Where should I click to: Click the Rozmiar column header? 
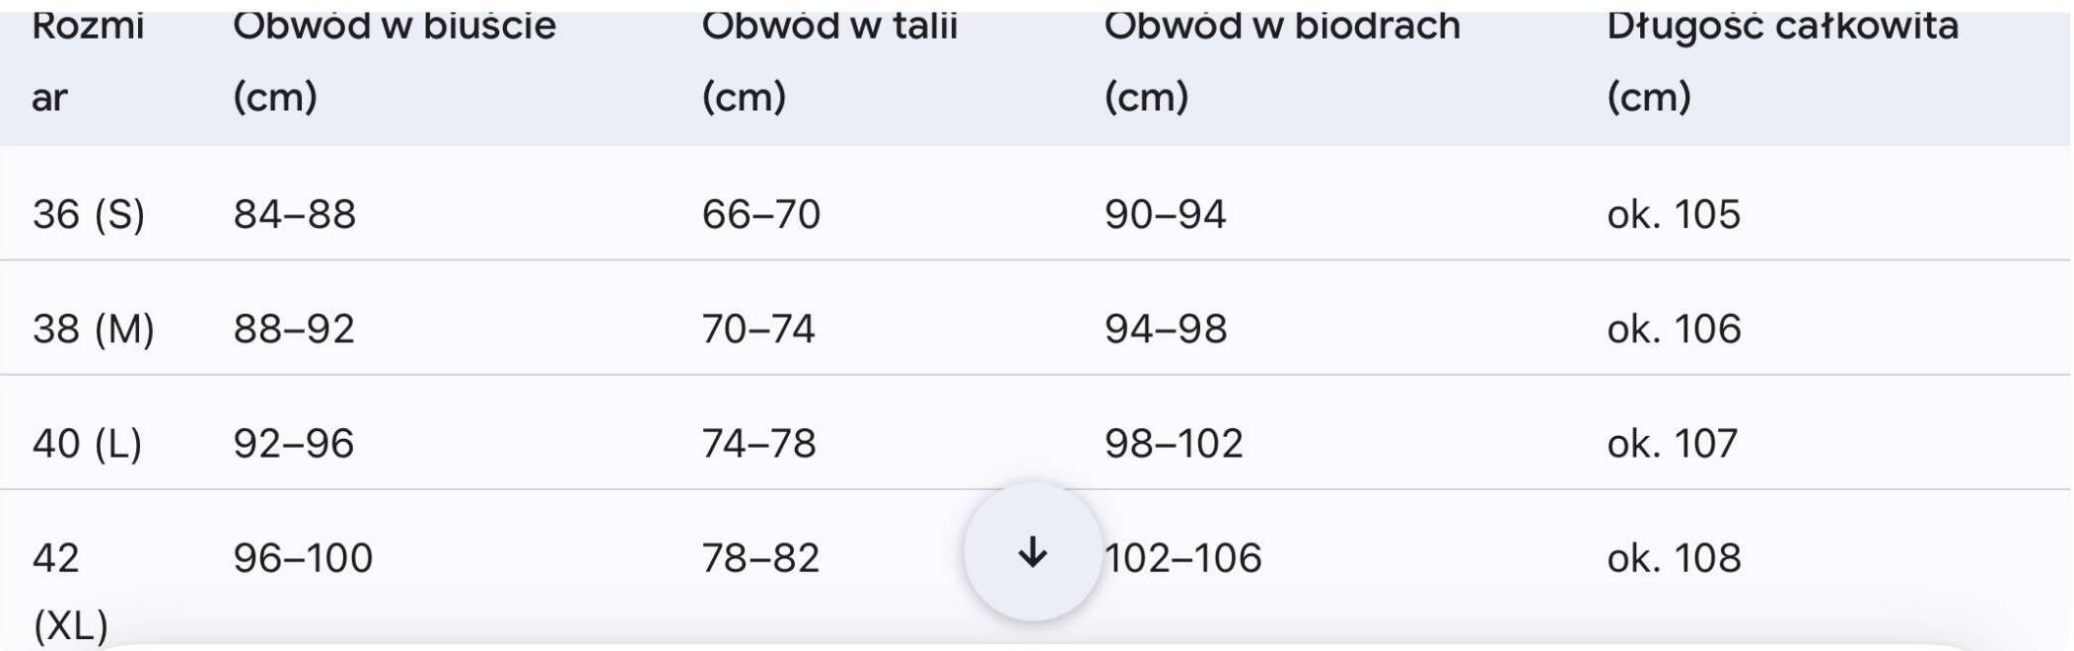(87, 61)
